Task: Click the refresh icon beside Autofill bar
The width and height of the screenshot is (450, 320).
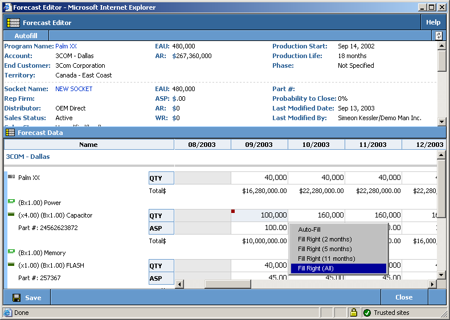Action: point(439,36)
